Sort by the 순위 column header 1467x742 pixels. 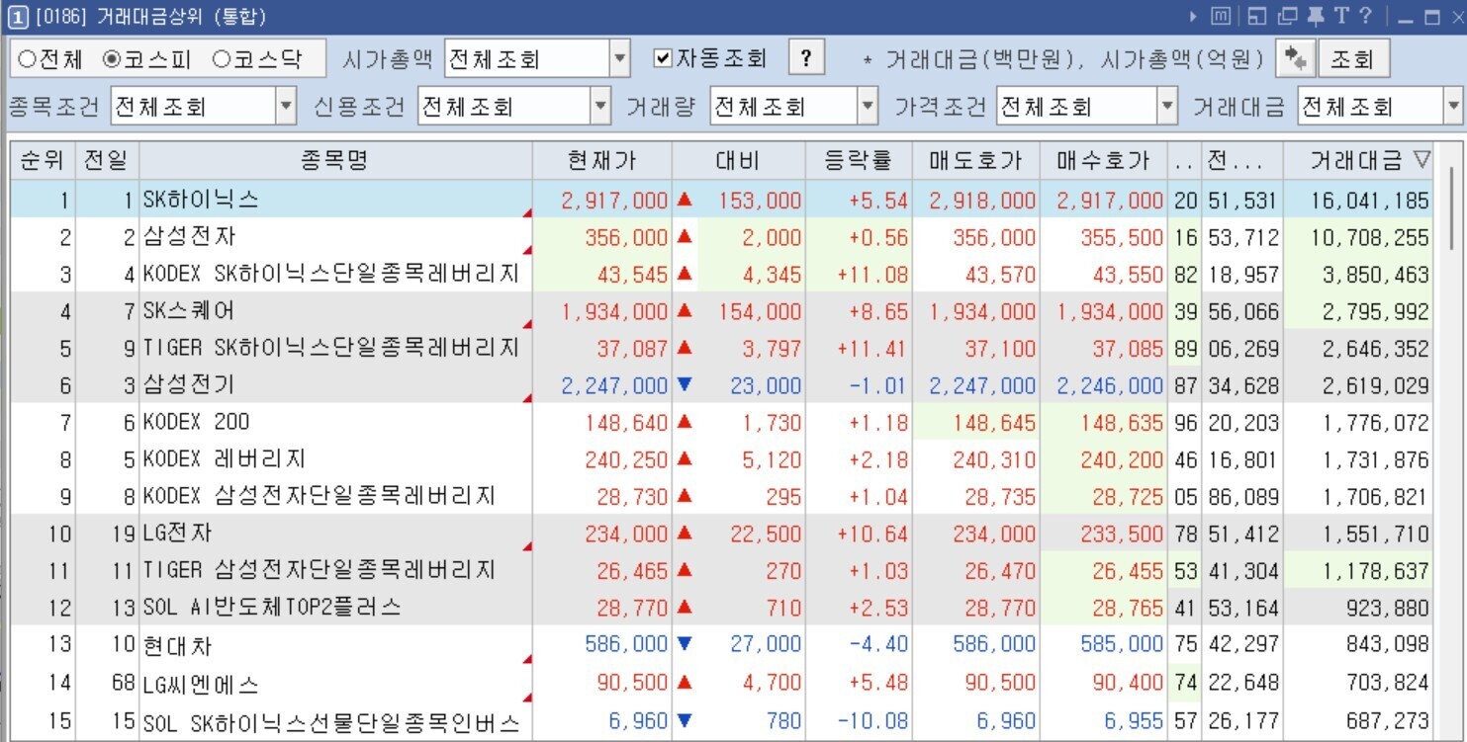pyautogui.click(x=42, y=160)
